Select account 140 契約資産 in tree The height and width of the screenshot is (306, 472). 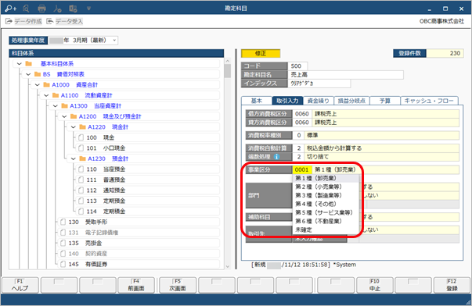(x=139, y=254)
